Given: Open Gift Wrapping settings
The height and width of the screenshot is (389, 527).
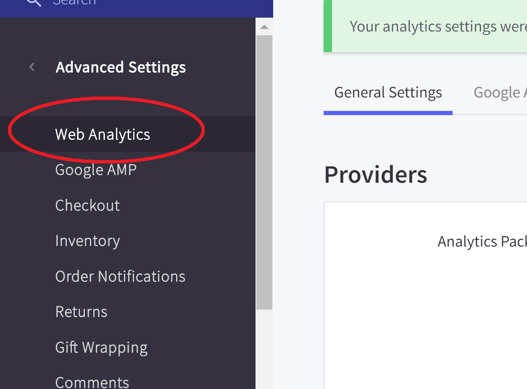Looking at the screenshot, I should [101, 347].
